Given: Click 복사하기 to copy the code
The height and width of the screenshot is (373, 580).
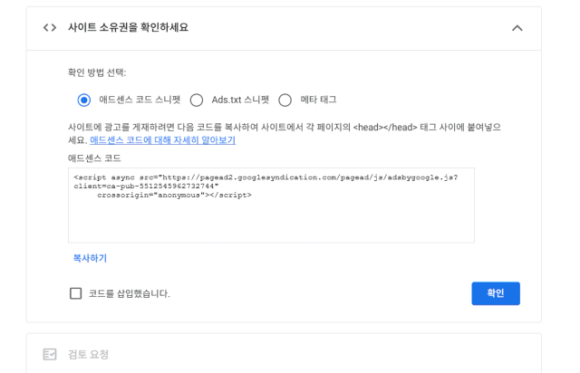Looking at the screenshot, I should [x=90, y=258].
